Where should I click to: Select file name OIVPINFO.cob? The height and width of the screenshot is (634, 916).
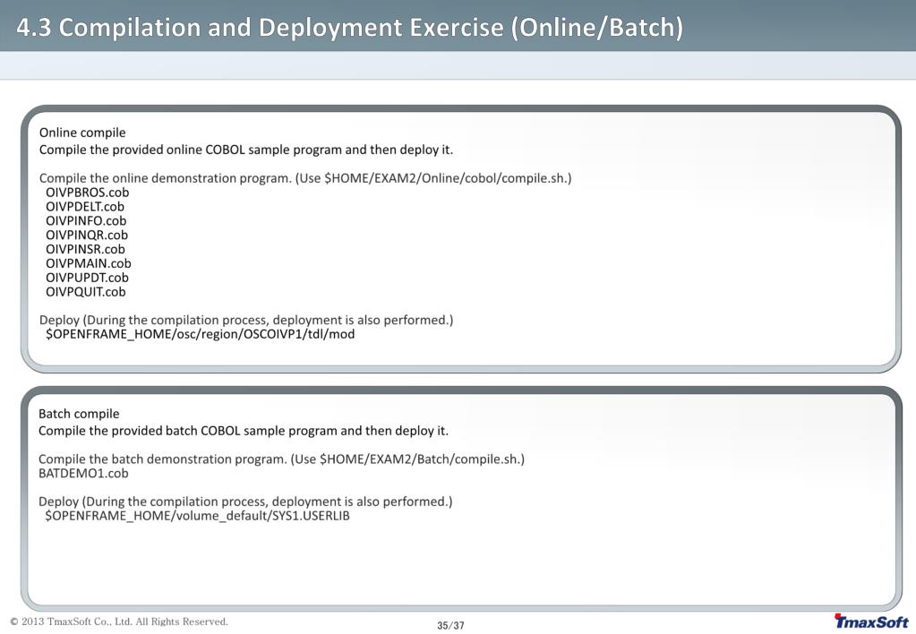point(86,220)
